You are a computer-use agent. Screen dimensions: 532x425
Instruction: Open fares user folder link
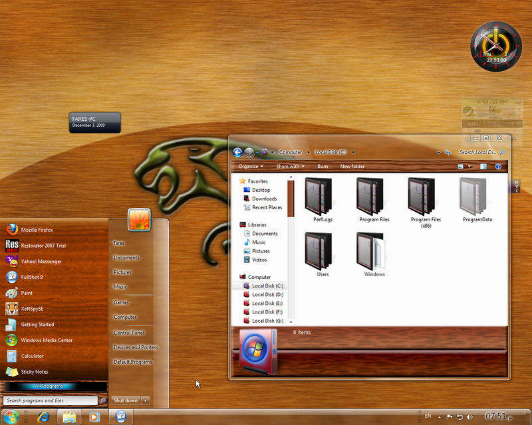point(119,243)
